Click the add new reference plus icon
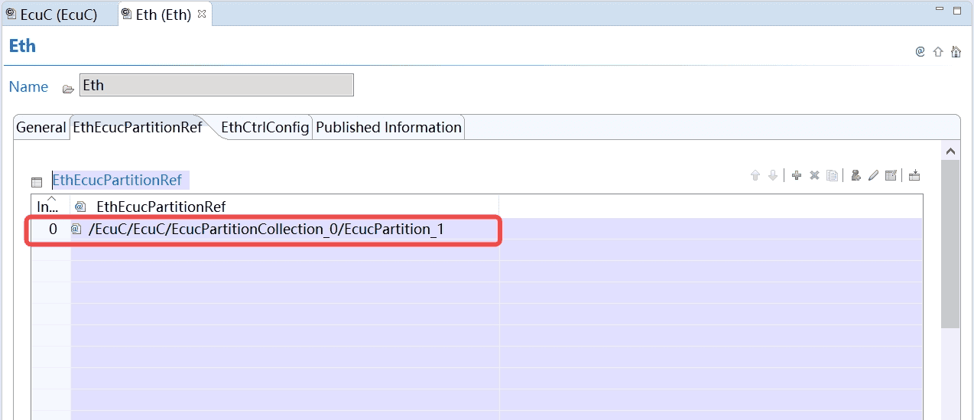Viewport: 974px width, 420px height. pos(797,175)
